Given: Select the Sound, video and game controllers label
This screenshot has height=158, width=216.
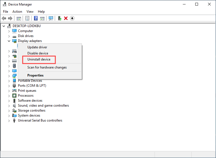Looking at the screenshot, I should coord(43,106).
